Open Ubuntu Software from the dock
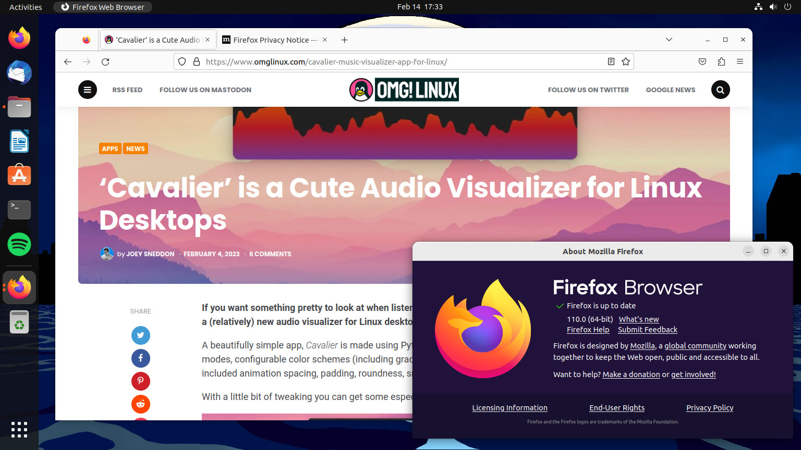 point(19,176)
